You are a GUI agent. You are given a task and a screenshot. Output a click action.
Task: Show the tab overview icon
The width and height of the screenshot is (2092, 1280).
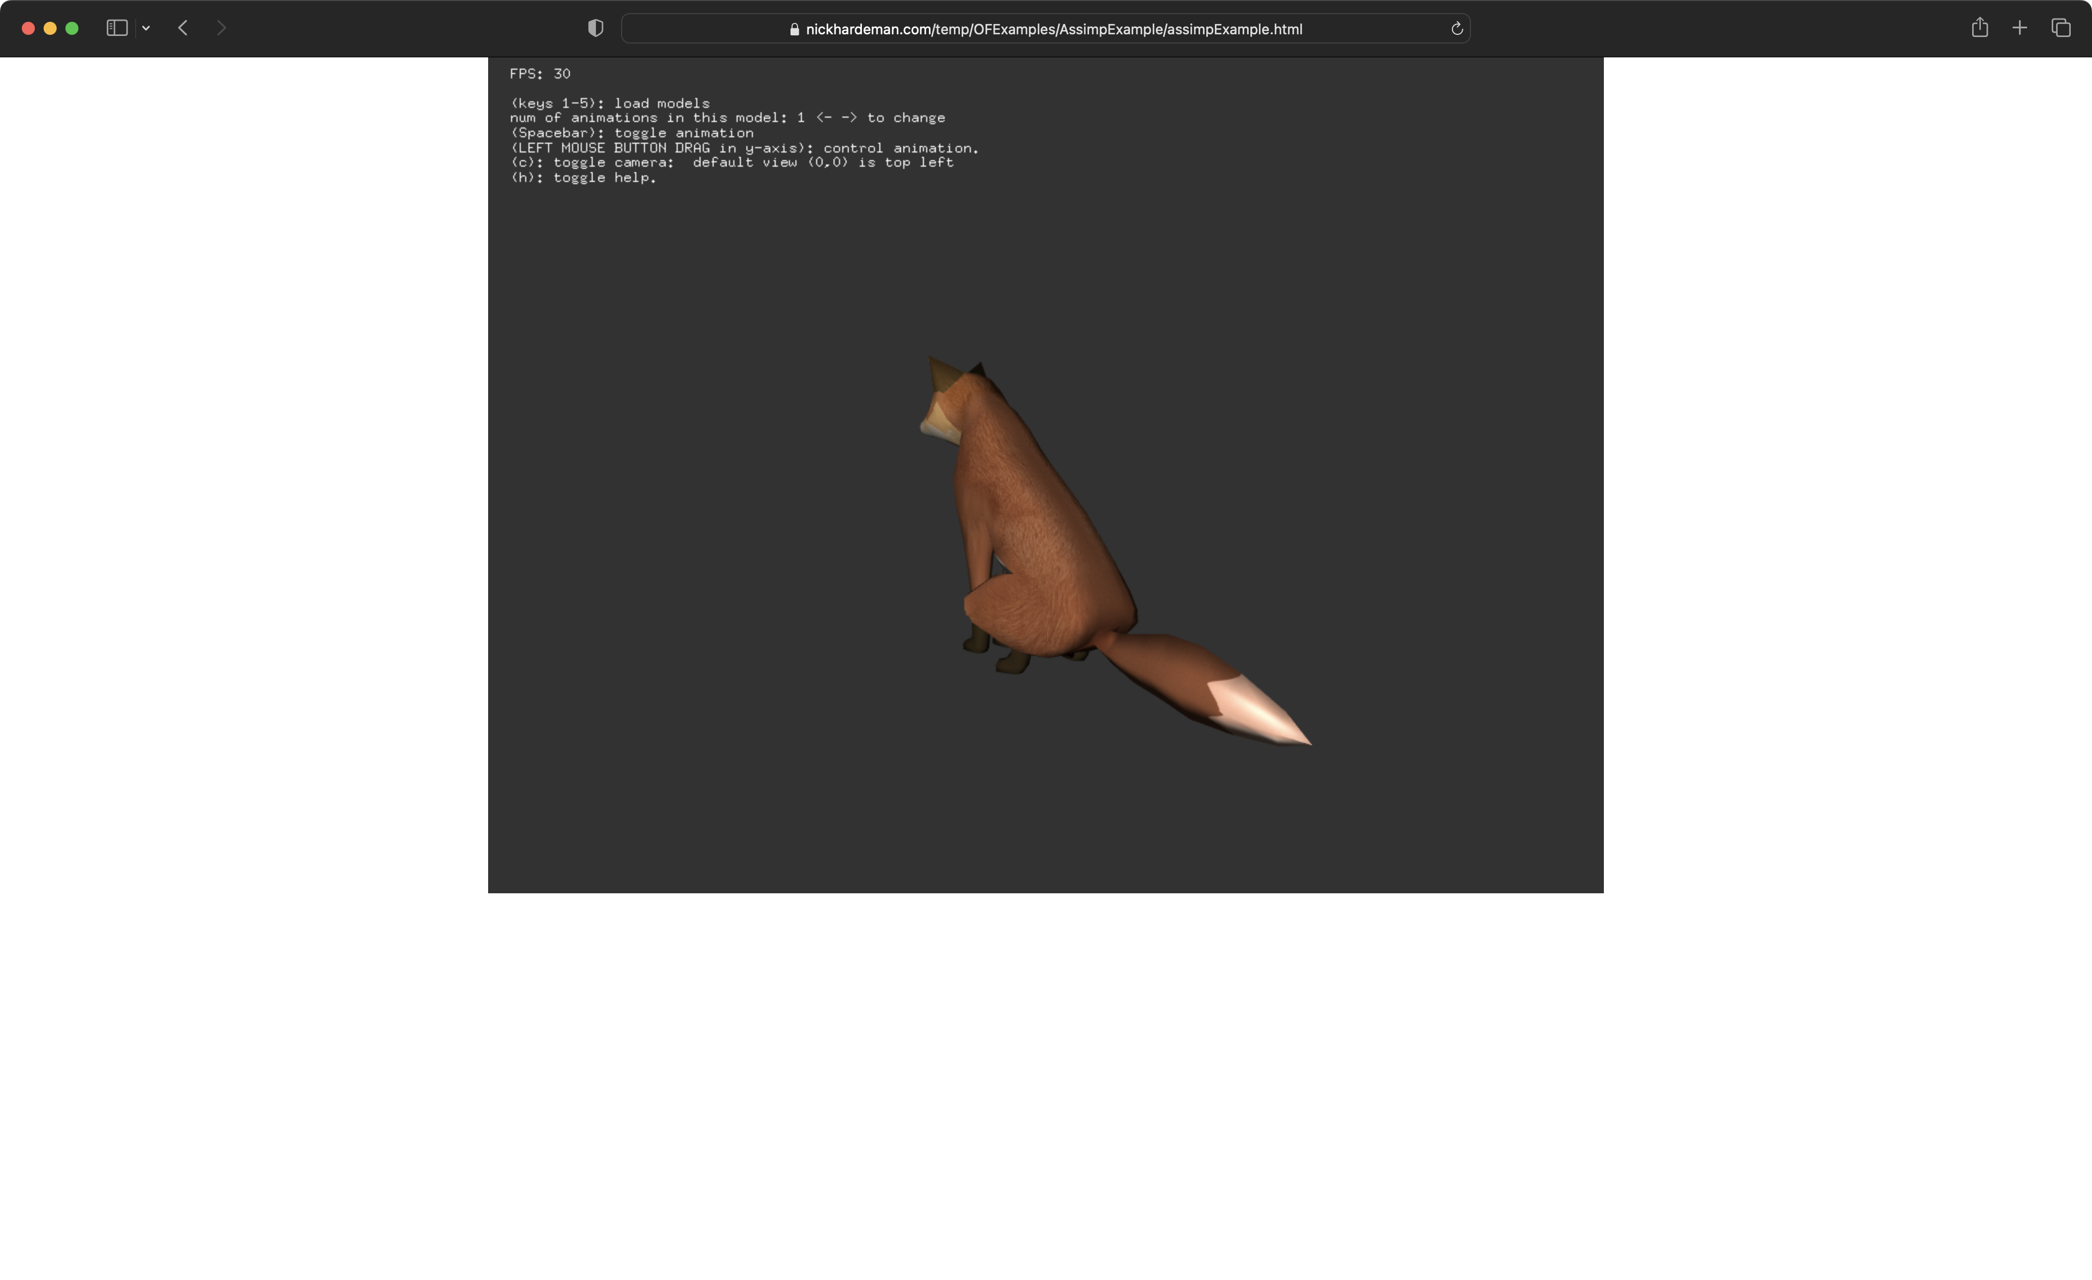tap(2060, 28)
